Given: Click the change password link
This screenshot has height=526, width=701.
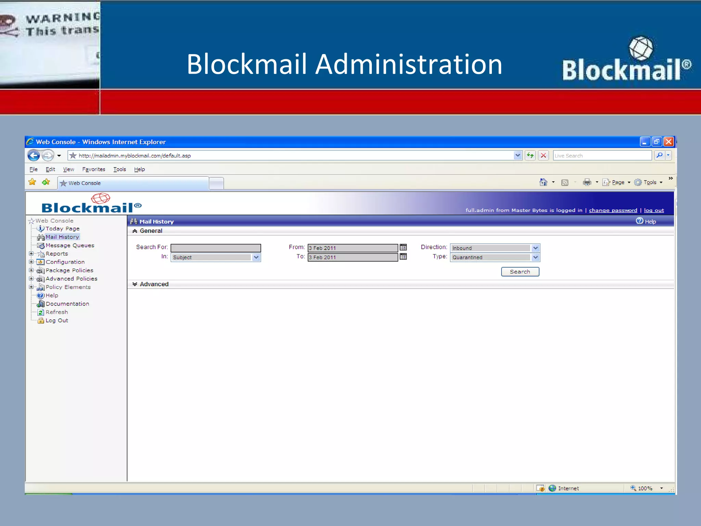Looking at the screenshot, I should click(613, 210).
